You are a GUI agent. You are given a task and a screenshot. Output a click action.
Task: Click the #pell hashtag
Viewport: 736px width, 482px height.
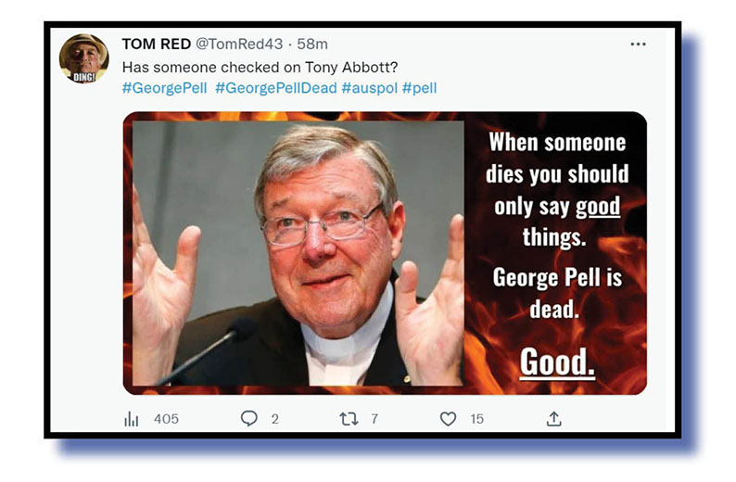click(419, 88)
